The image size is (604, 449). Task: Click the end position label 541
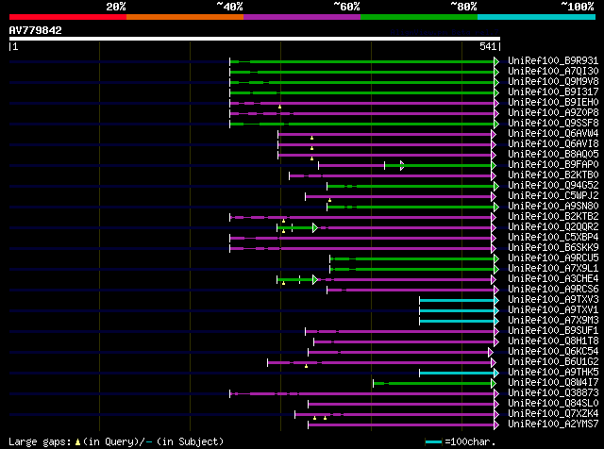pos(488,46)
